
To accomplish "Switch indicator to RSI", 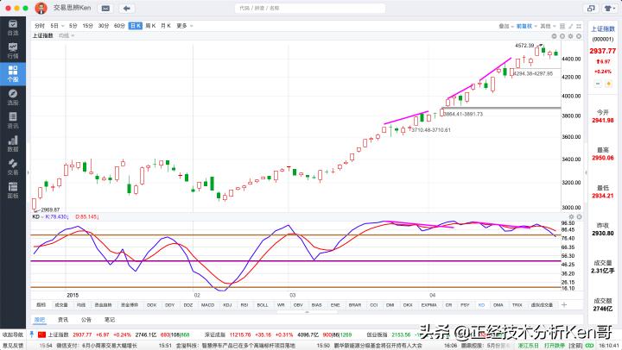I will (x=244, y=305).
